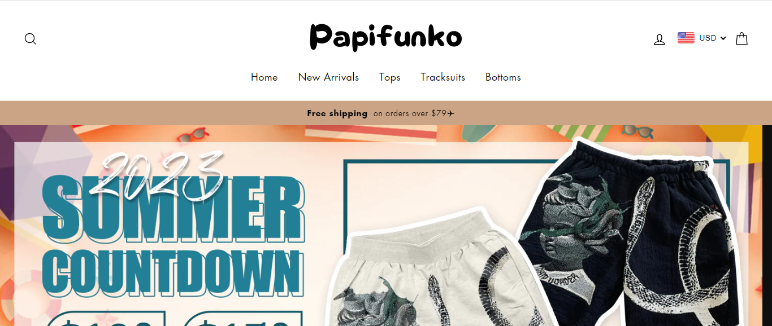772x326 pixels.
Task: Open the Tracksuits category
Action: coord(443,77)
